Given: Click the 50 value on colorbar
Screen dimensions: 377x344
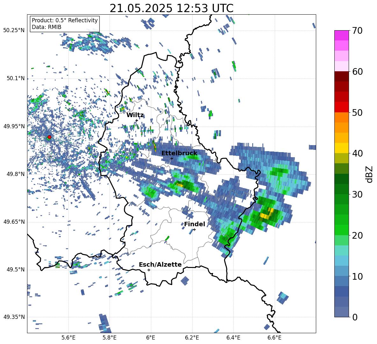Looking at the screenshot, I should point(357,112).
